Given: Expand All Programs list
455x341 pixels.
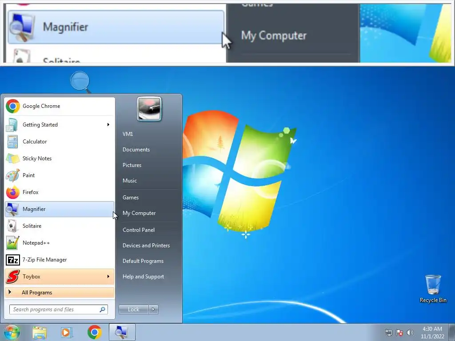Looking at the screenshot, I should (60, 293).
